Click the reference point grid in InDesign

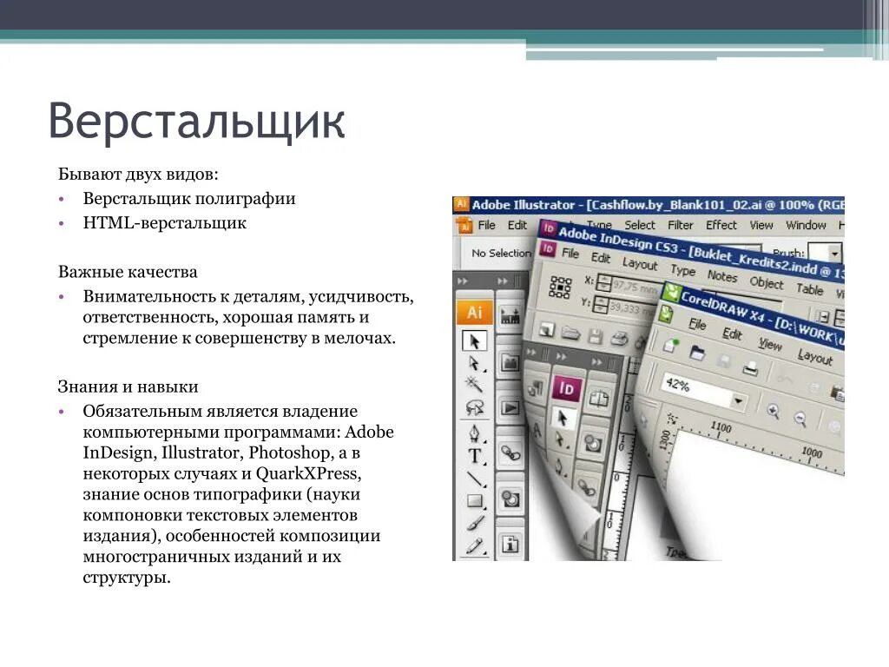click(x=560, y=287)
